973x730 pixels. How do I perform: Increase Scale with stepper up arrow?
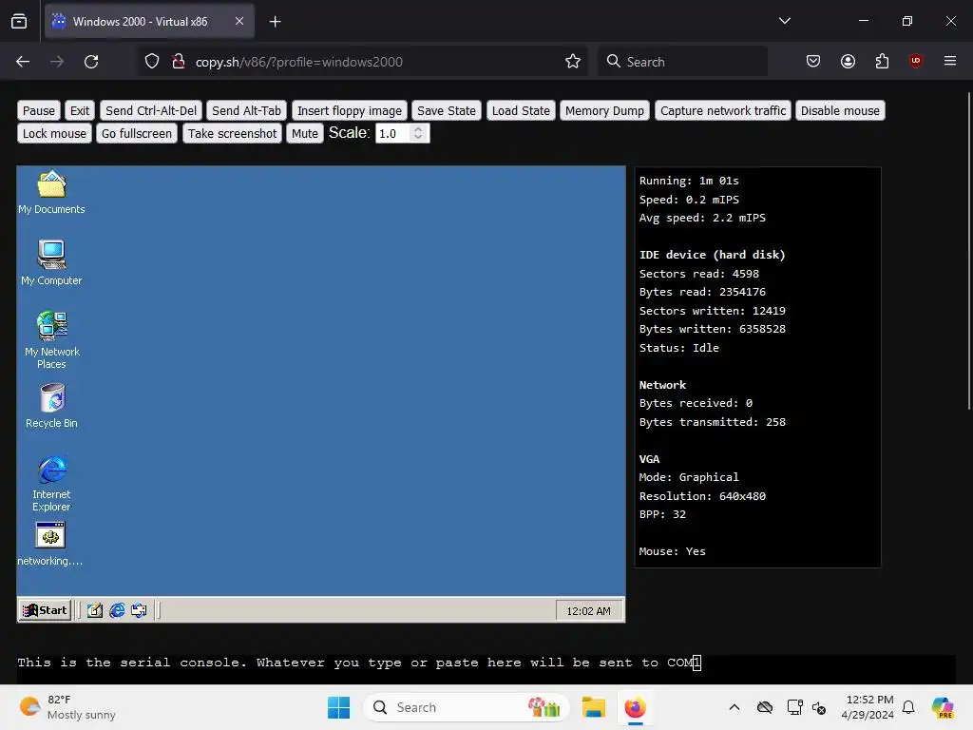pyautogui.click(x=418, y=129)
